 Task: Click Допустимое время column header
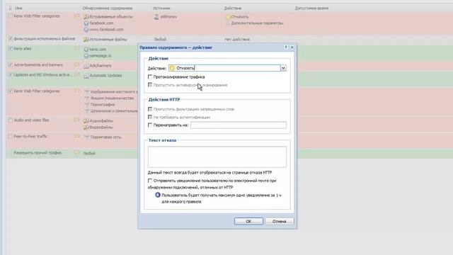[x=311, y=8]
